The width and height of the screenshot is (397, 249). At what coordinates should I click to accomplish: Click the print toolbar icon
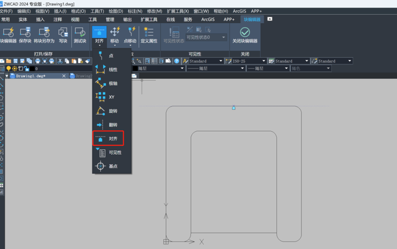pos(38,61)
